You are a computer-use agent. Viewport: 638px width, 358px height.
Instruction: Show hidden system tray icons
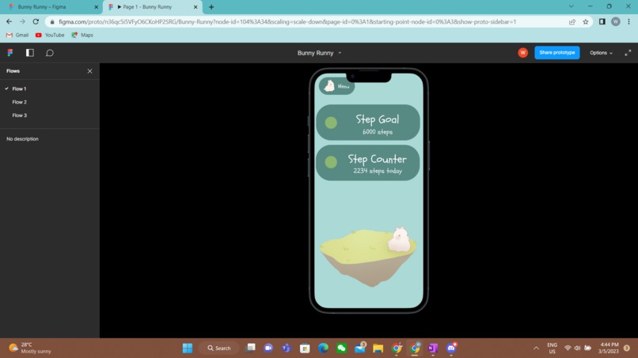[x=536, y=349]
